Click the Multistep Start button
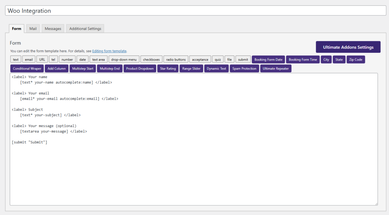 point(83,68)
